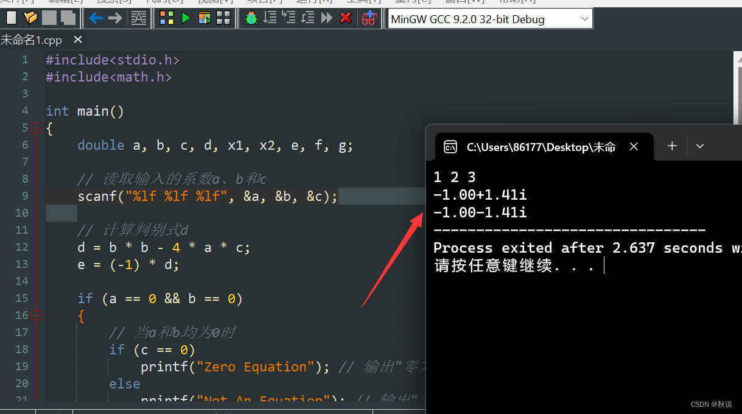Click the printf "Zero Equation" statement
This screenshot has width=742, height=414.
coord(236,367)
